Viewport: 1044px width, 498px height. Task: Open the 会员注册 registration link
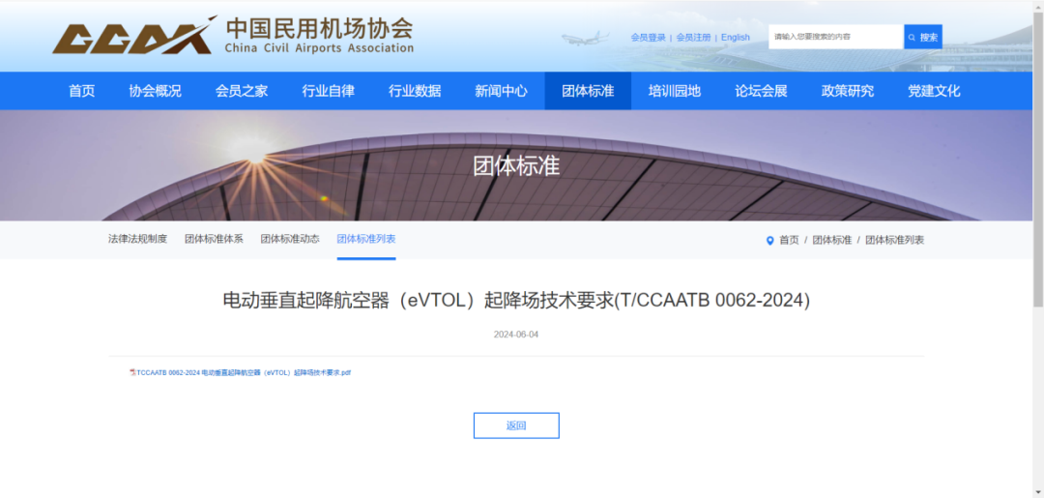(693, 38)
